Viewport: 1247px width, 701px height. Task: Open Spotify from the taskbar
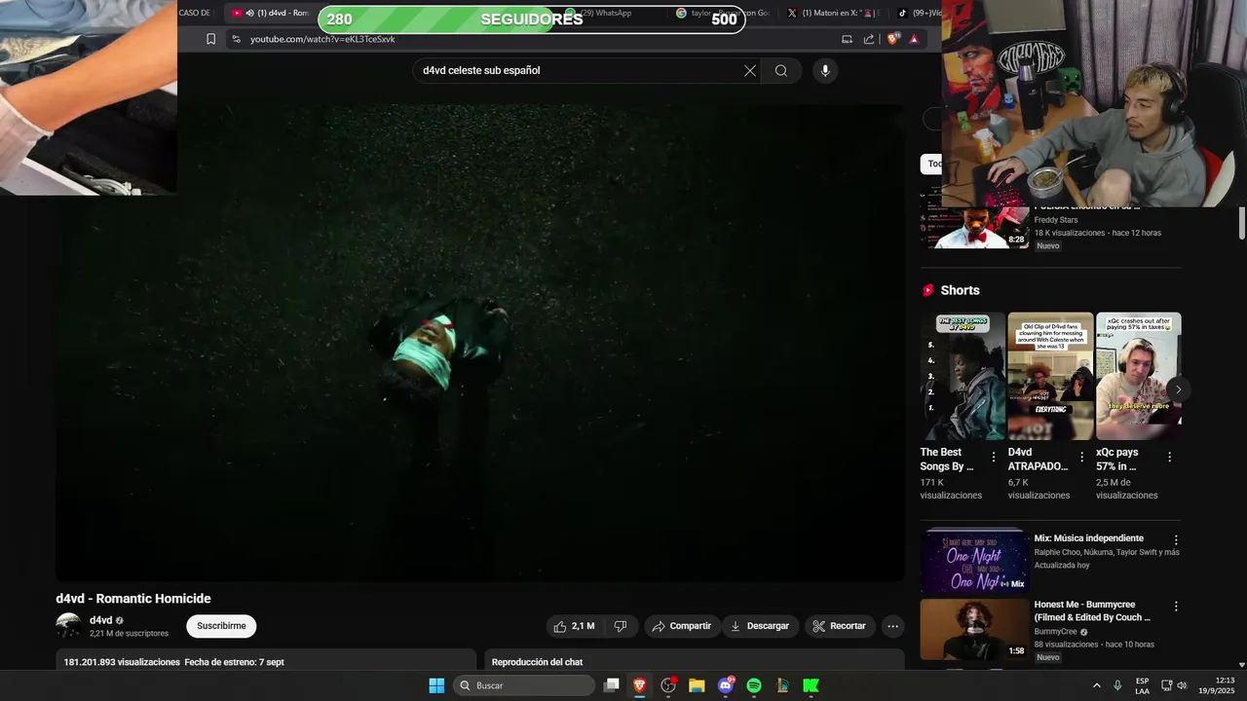click(x=754, y=685)
